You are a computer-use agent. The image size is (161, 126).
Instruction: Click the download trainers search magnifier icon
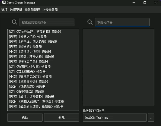[90, 22]
